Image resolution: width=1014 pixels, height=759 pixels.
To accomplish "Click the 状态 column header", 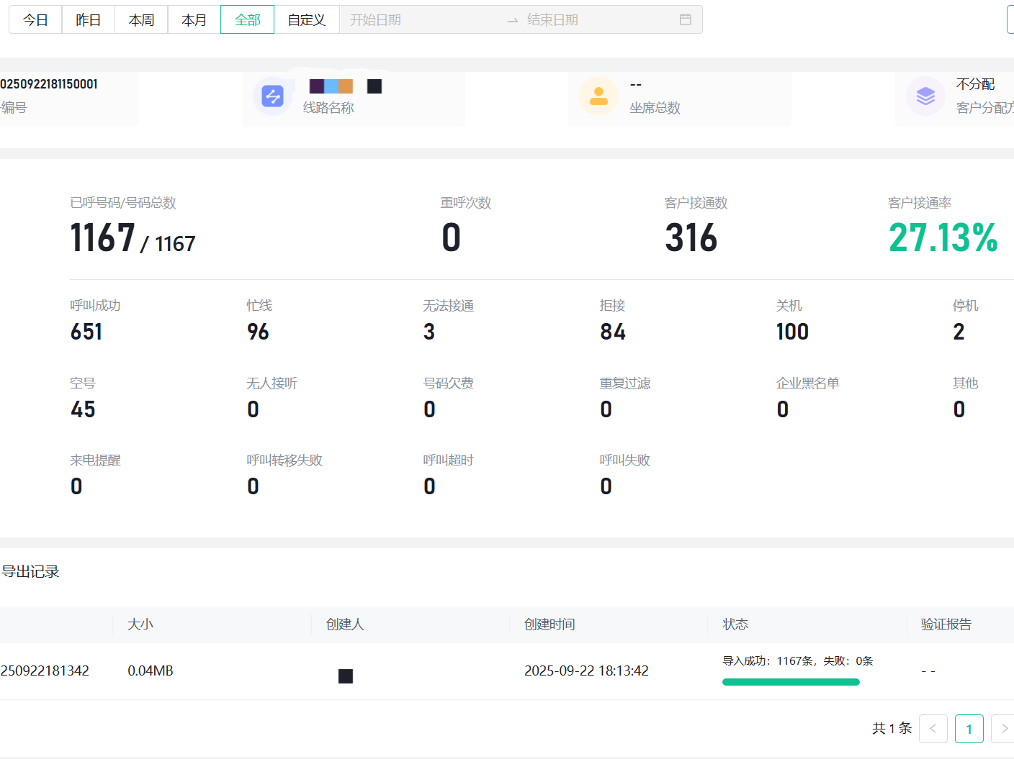I will pos(735,624).
